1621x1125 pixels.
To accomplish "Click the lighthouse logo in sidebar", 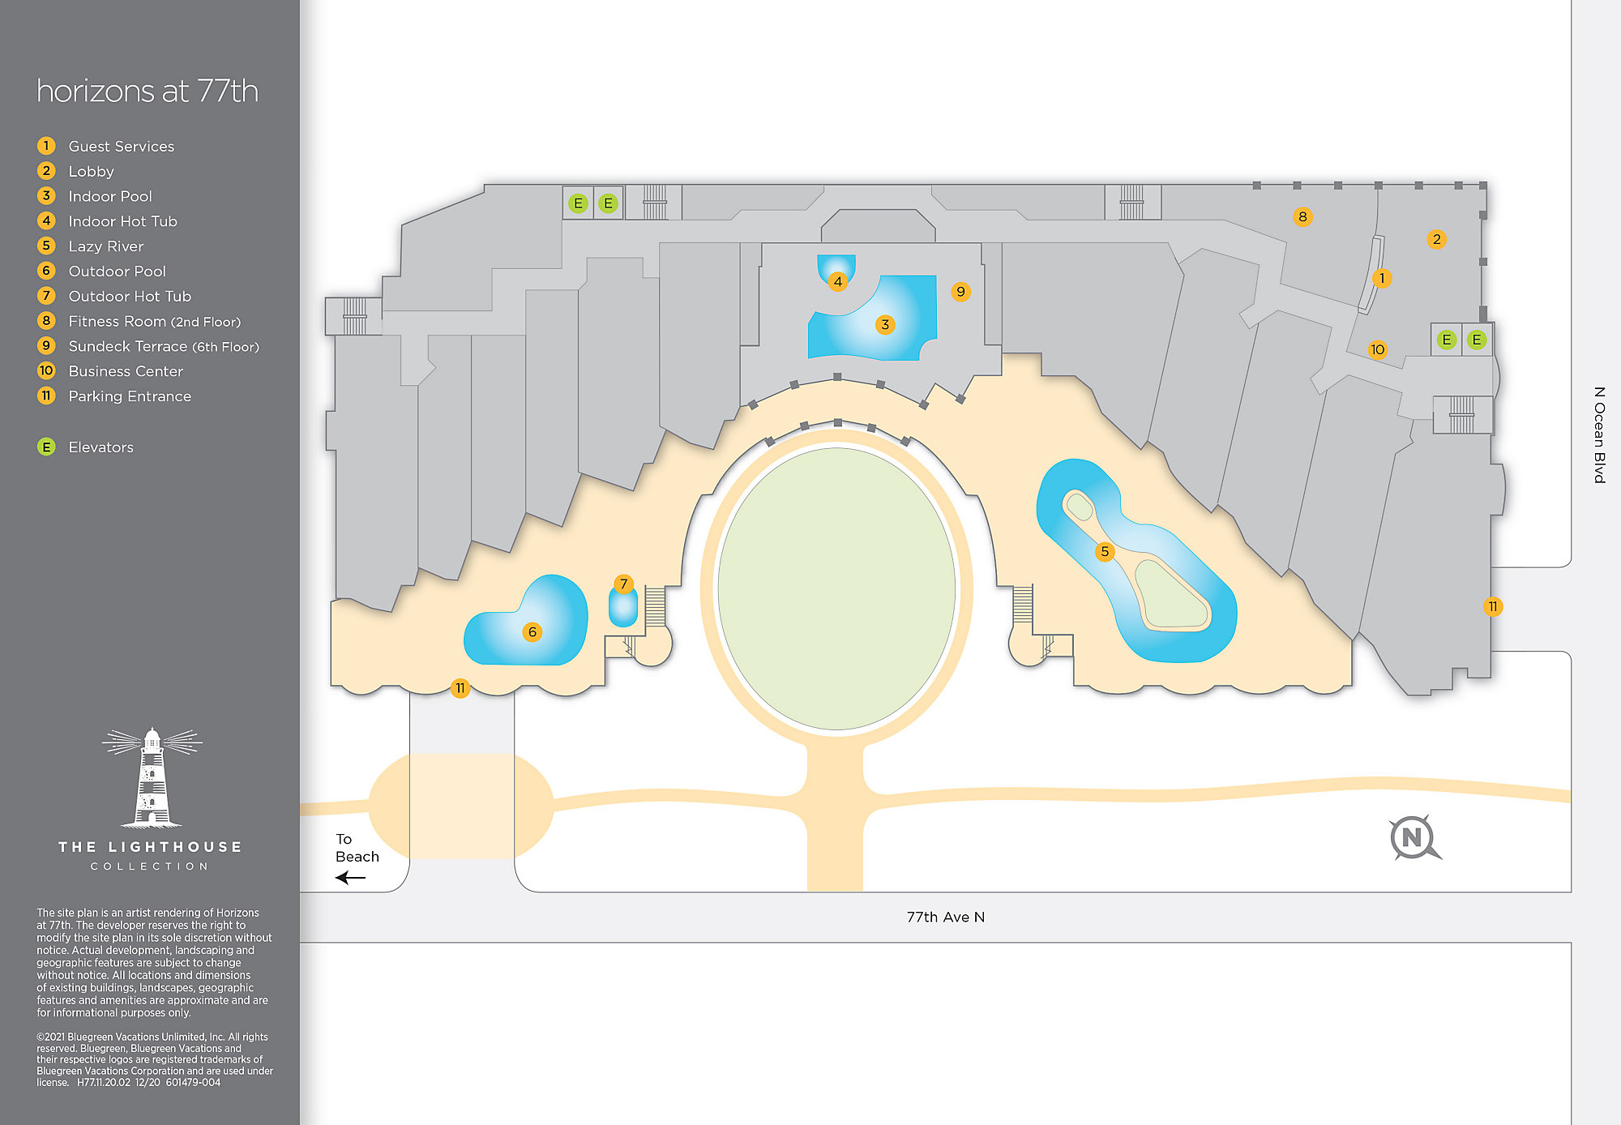I will 152,778.
